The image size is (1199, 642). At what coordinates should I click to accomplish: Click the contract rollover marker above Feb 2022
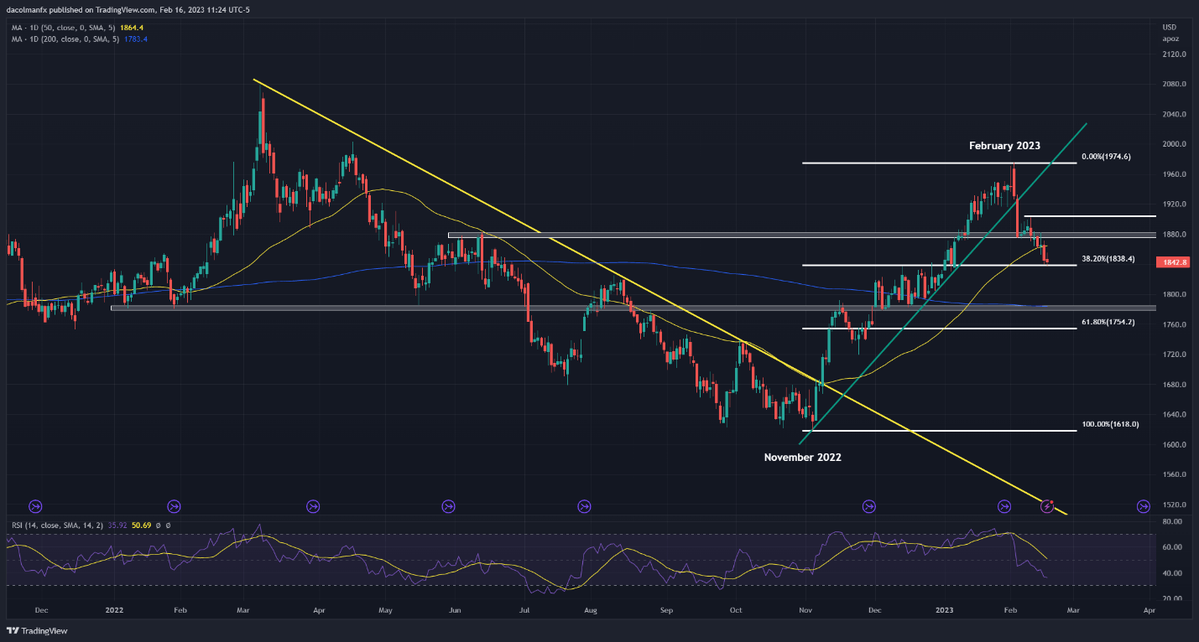coord(174,506)
